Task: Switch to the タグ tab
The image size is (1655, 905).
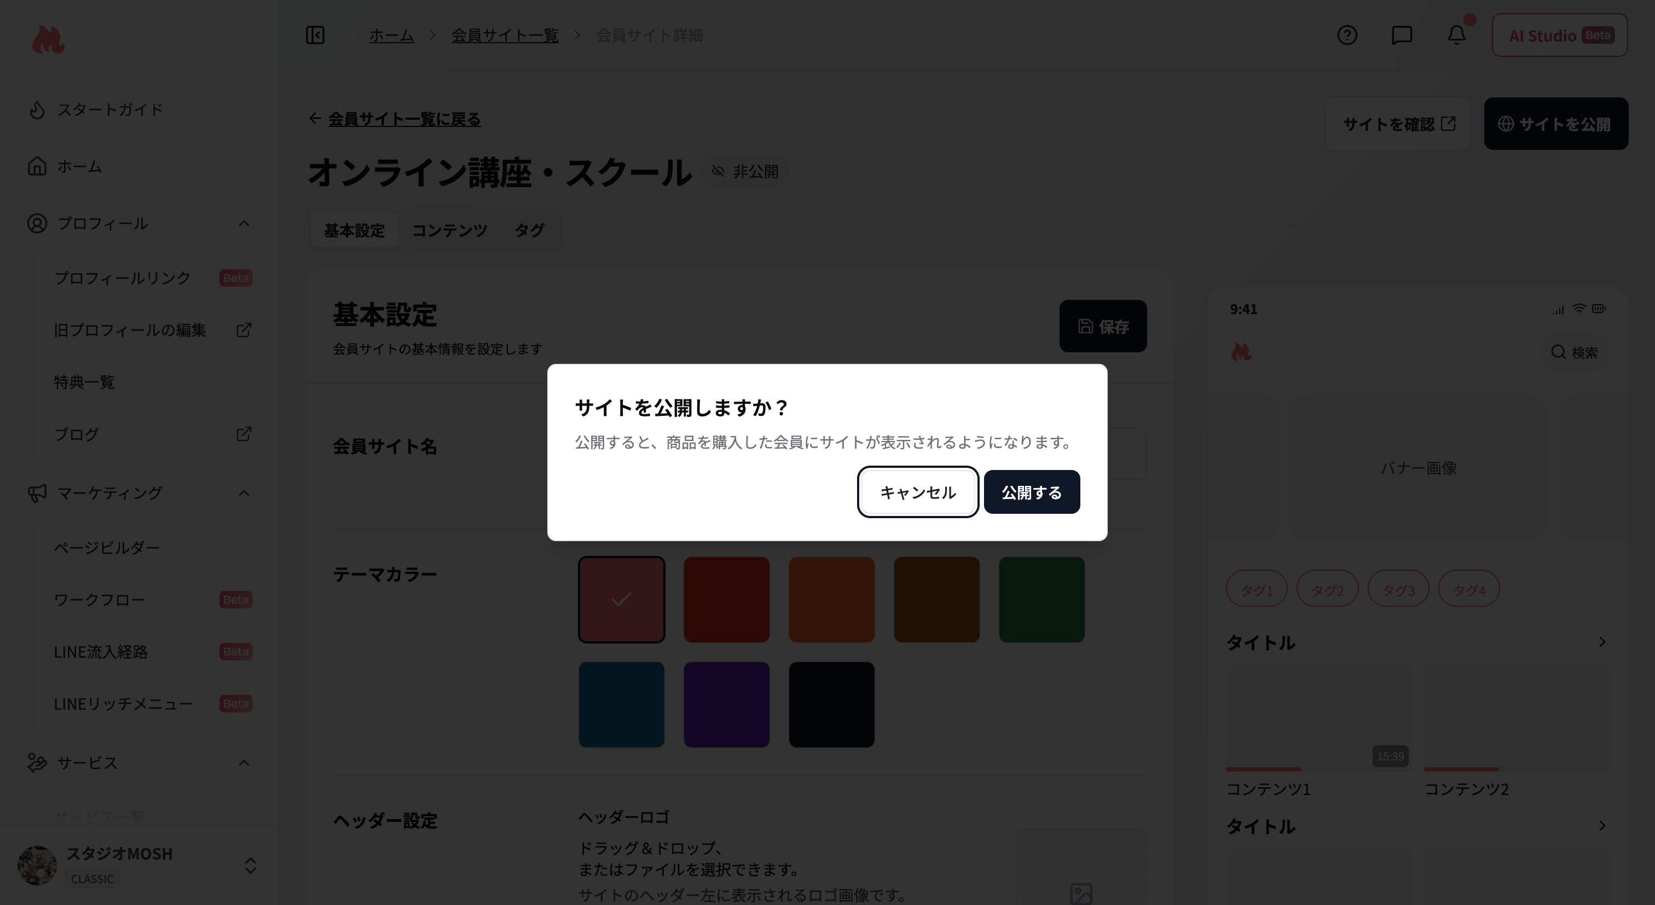Action: coord(529,230)
